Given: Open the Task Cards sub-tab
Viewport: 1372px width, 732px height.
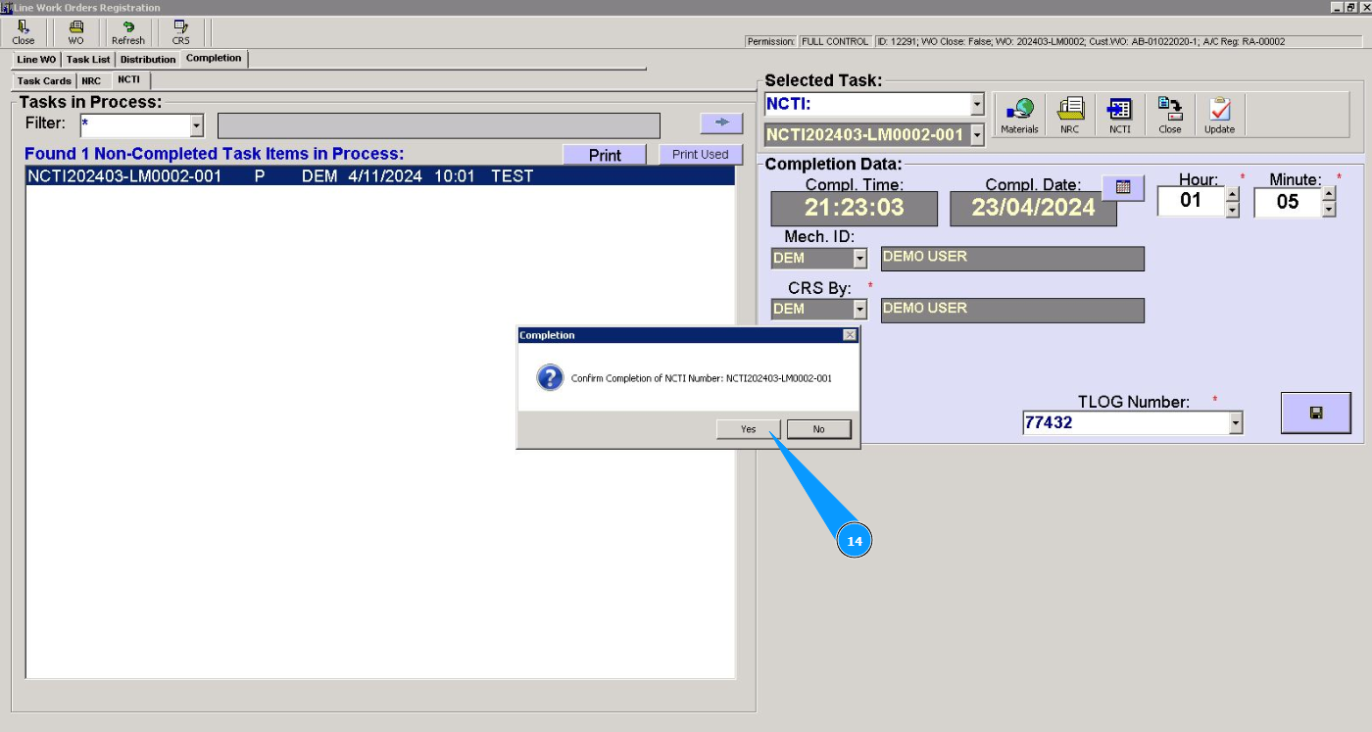Looking at the screenshot, I should tap(44, 81).
